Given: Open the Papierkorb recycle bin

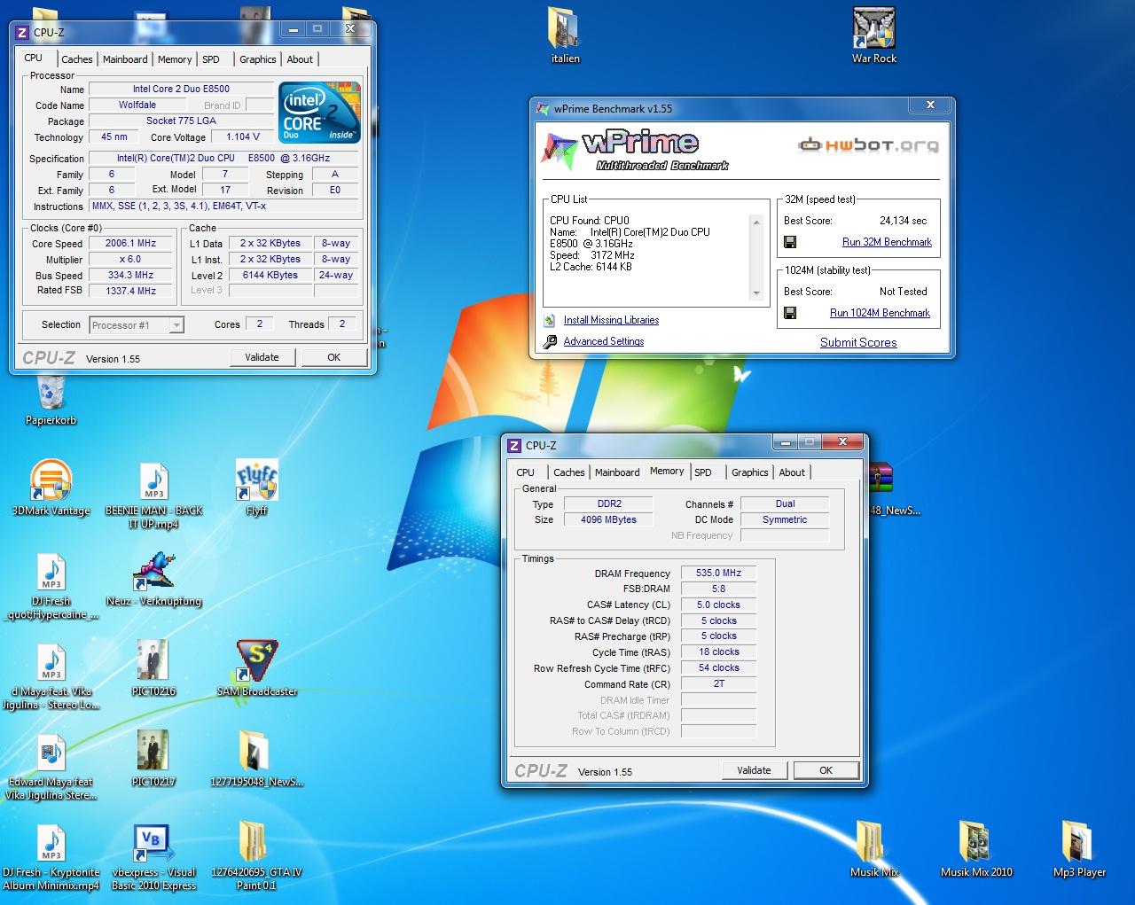Looking at the screenshot, I should 51,396.
